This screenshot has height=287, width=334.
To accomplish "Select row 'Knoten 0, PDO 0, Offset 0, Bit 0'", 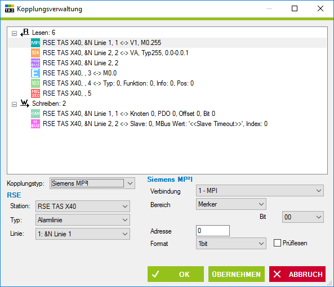I will tap(129, 114).
